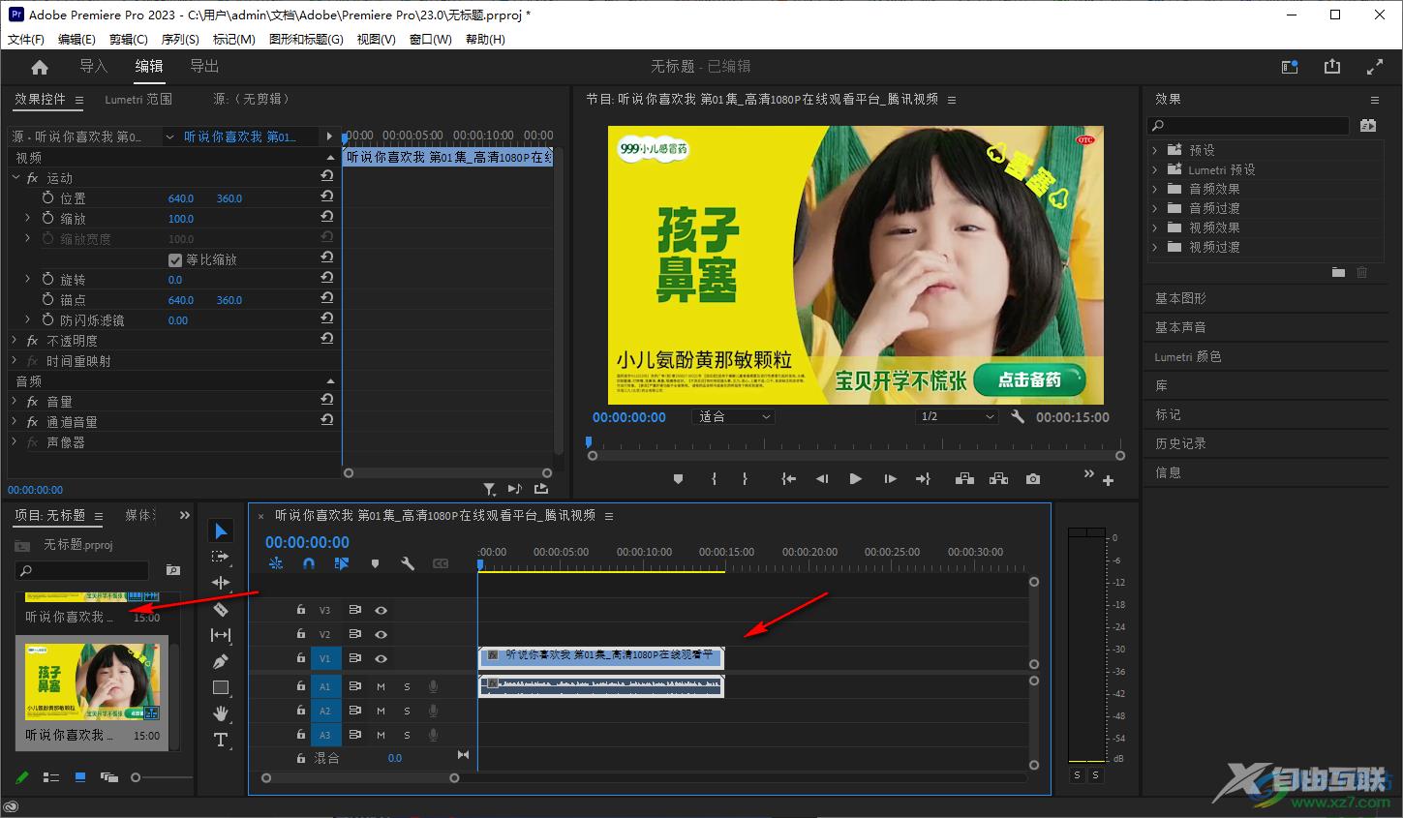
Task: Open the source clip dropdown in effect controls
Action: coord(170,136)
